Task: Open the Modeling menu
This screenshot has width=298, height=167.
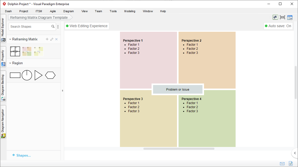Action: [x=130, y=11]
